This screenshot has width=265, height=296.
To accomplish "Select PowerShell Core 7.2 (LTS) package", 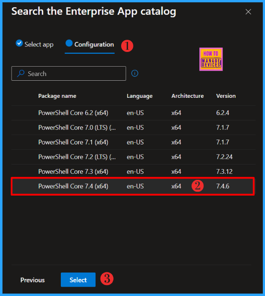I will click(133, 157).
